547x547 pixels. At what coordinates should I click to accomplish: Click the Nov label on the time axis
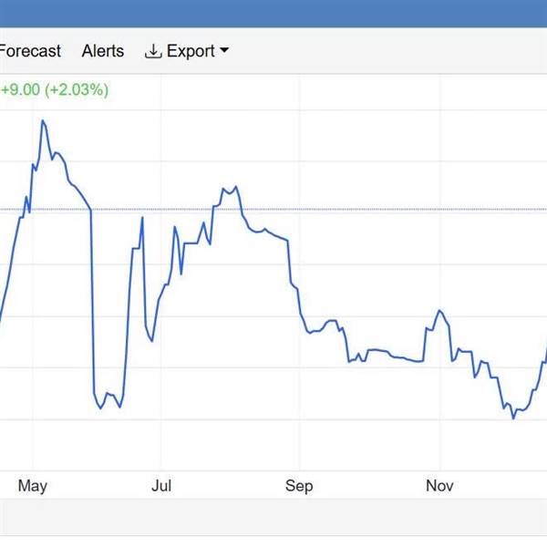point(440,486)
